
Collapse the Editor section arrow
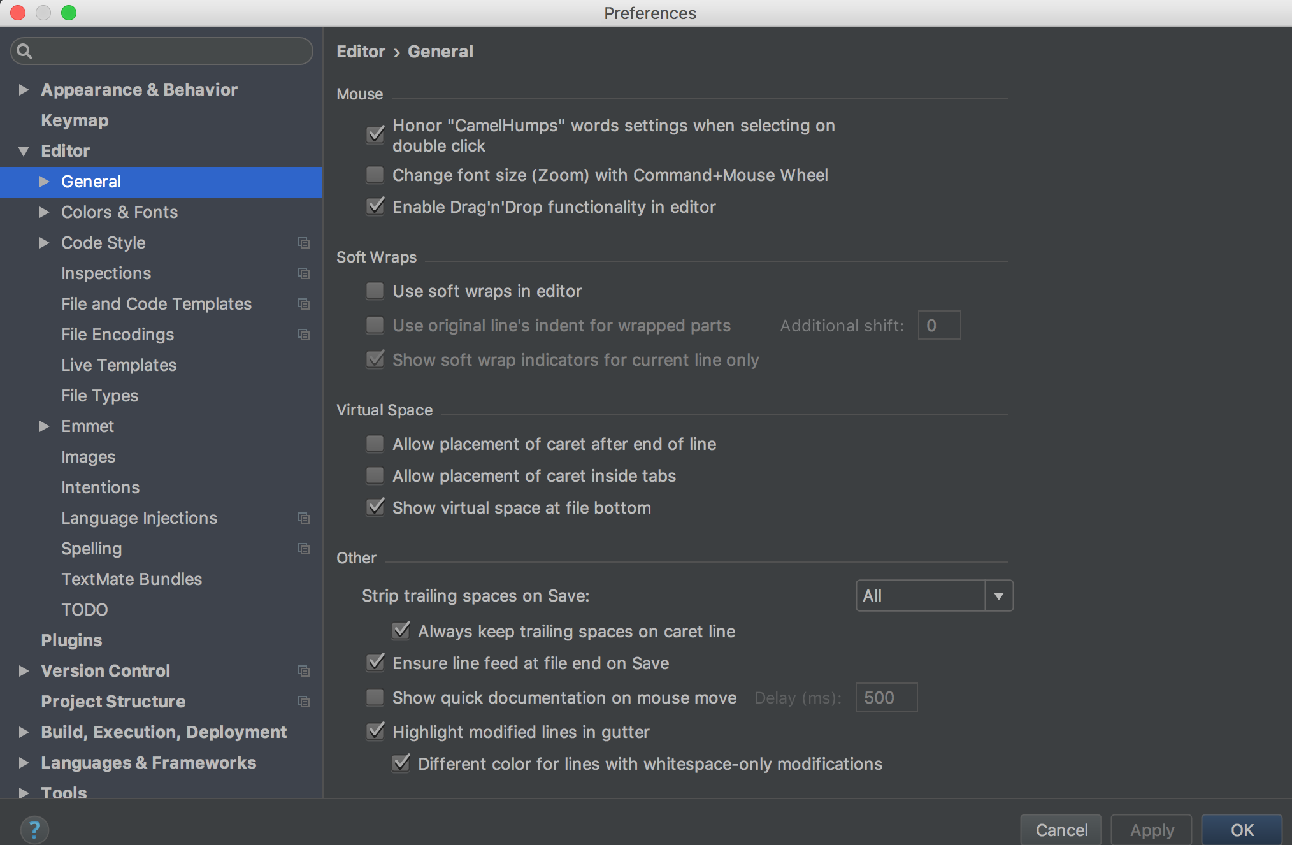pyautogui.click(x=24, y=151)
